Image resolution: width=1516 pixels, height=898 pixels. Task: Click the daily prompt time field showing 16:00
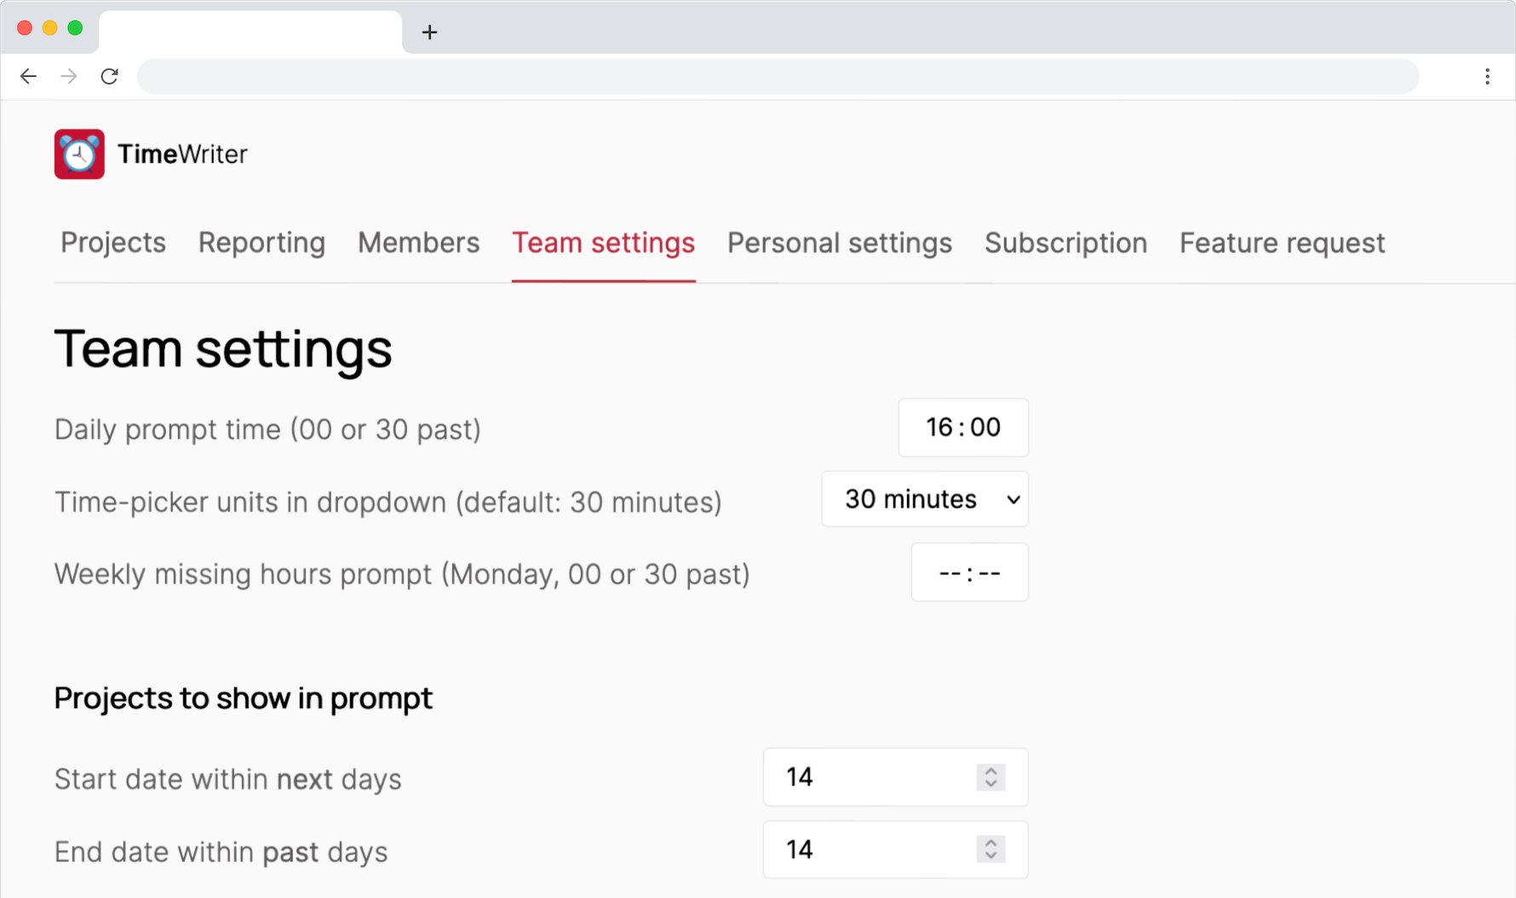point(962,428)
